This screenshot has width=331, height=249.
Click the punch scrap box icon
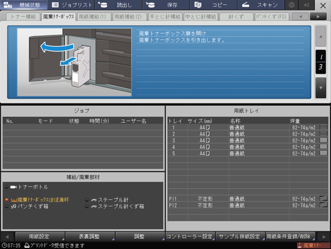tap(13, 206)
